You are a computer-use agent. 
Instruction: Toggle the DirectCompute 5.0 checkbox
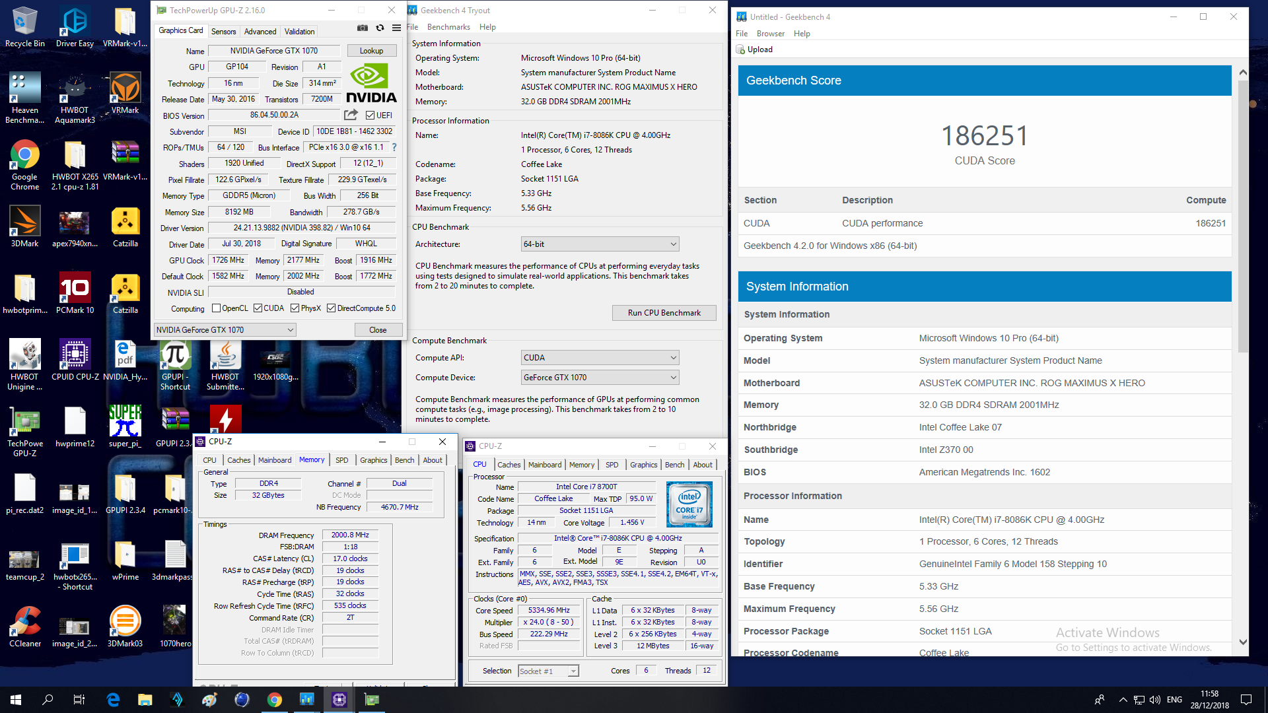point(332,308)
